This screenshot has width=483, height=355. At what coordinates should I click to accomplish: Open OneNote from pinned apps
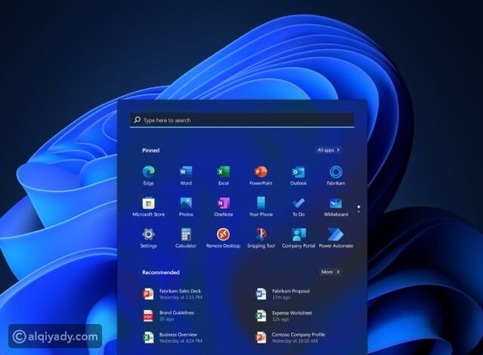tap(223, 204)
